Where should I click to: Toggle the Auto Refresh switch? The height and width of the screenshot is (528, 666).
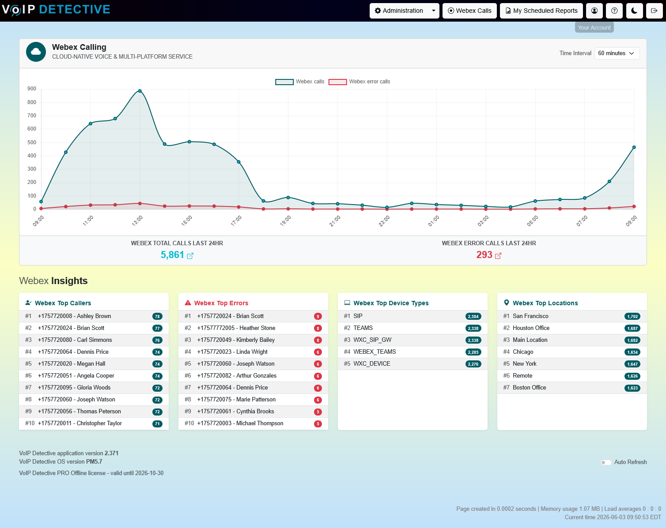(606, 462)
